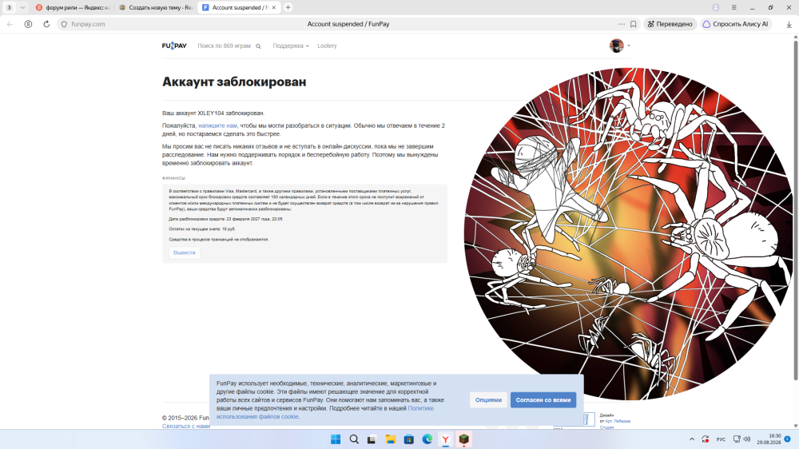
Task: Open the Lootery menu item
Action: (327, 46)
